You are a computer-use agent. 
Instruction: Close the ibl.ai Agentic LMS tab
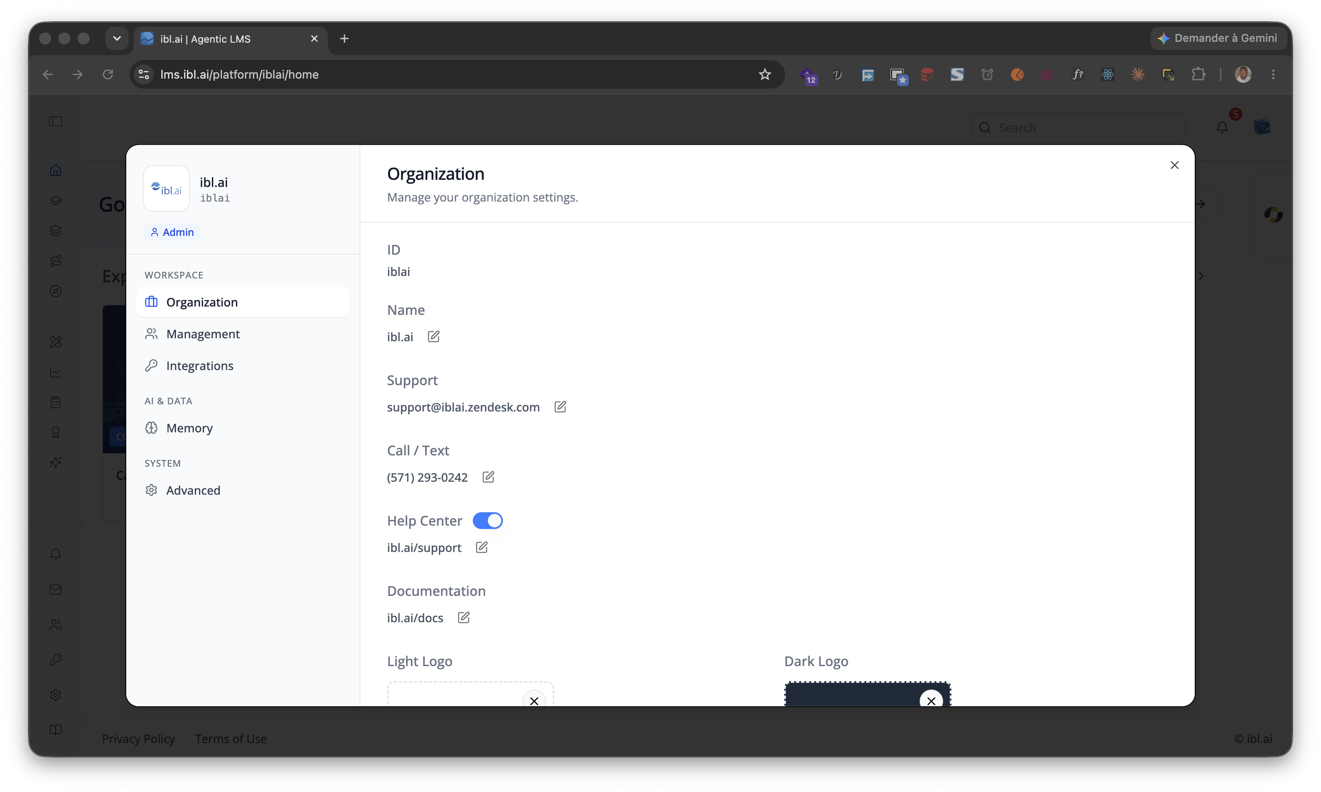tap(314, 38)
